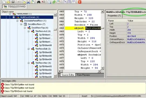146x98 pixels.
Task: Select the Source Editor tab
Action: tap(68, 75)
